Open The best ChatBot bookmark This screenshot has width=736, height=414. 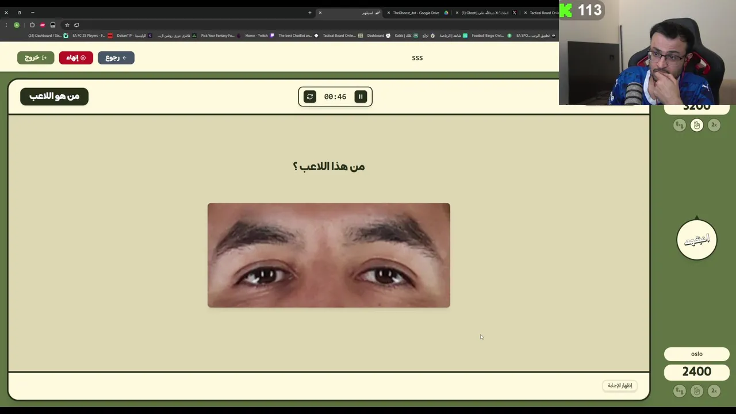point(298,36)
